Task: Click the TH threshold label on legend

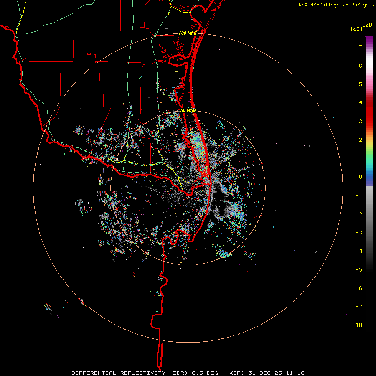Action: (359, 325)
